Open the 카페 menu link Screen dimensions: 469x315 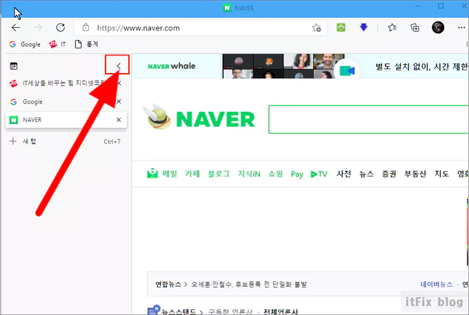pos(192,174)
